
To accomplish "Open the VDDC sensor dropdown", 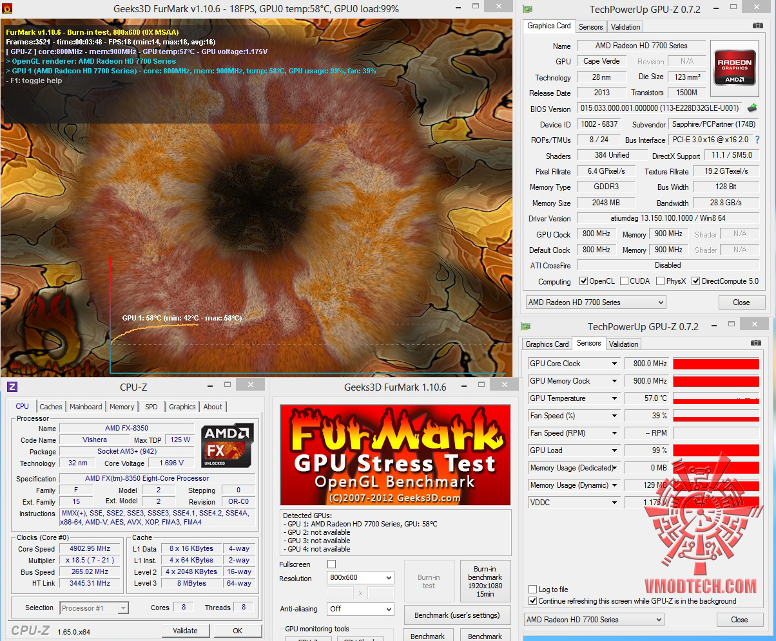I will coord(614,503).
